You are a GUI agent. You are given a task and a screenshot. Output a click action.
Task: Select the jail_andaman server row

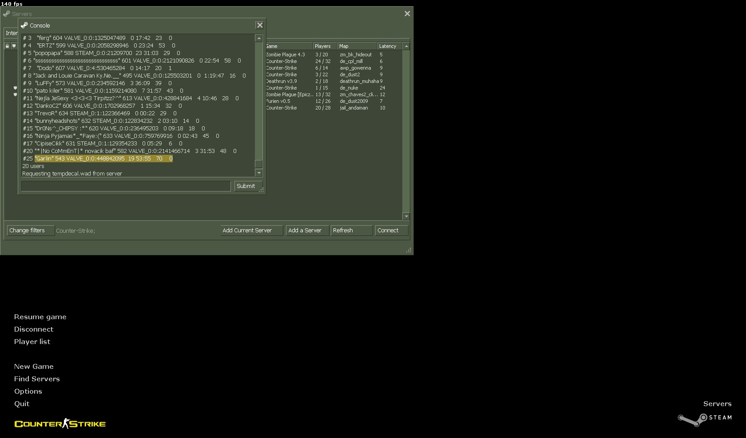tap(333, 108)
